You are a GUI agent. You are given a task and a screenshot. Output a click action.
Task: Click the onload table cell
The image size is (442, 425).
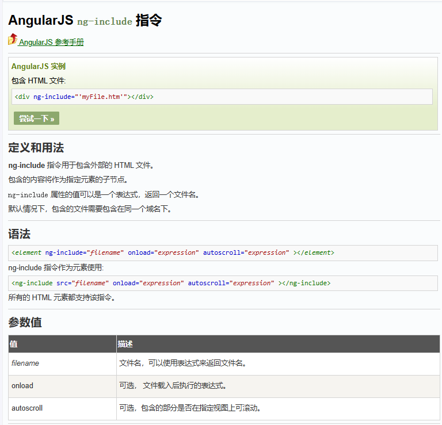coord(62,386)
